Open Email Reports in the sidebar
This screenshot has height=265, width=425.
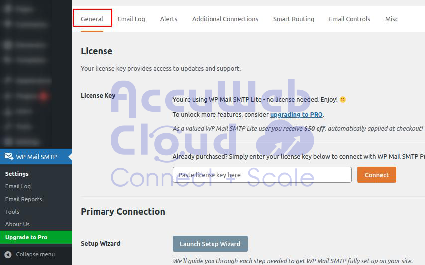(23, 199)
